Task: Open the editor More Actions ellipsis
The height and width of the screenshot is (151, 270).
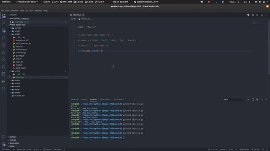Action: [266, 15]
